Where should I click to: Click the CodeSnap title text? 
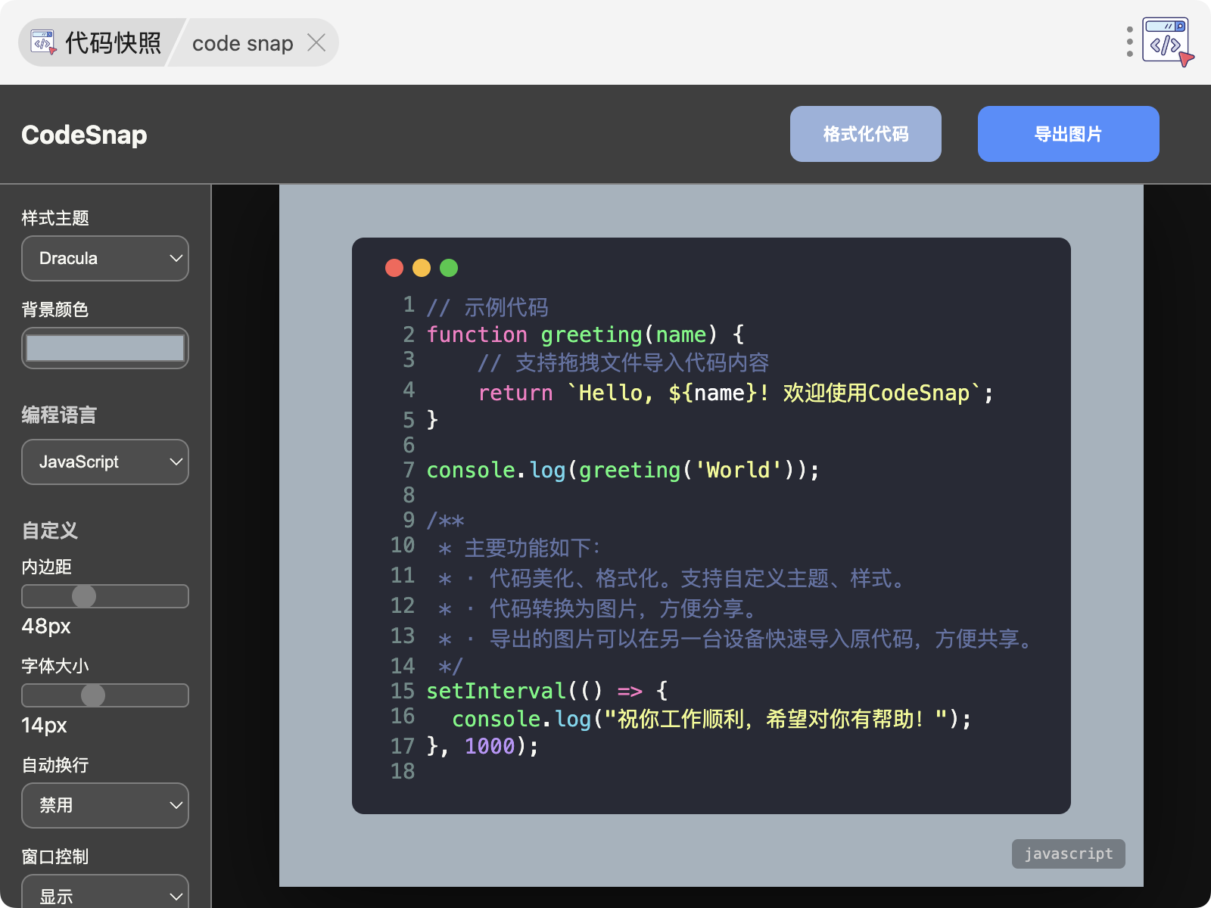pyautogui.click(x=84, y=135)
